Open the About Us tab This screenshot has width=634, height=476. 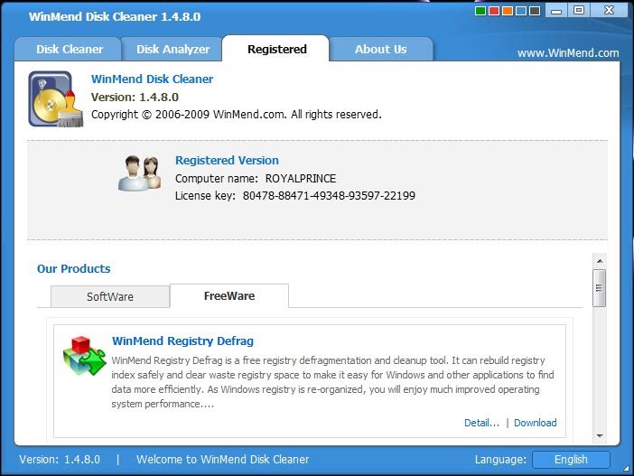click(381, 50)
